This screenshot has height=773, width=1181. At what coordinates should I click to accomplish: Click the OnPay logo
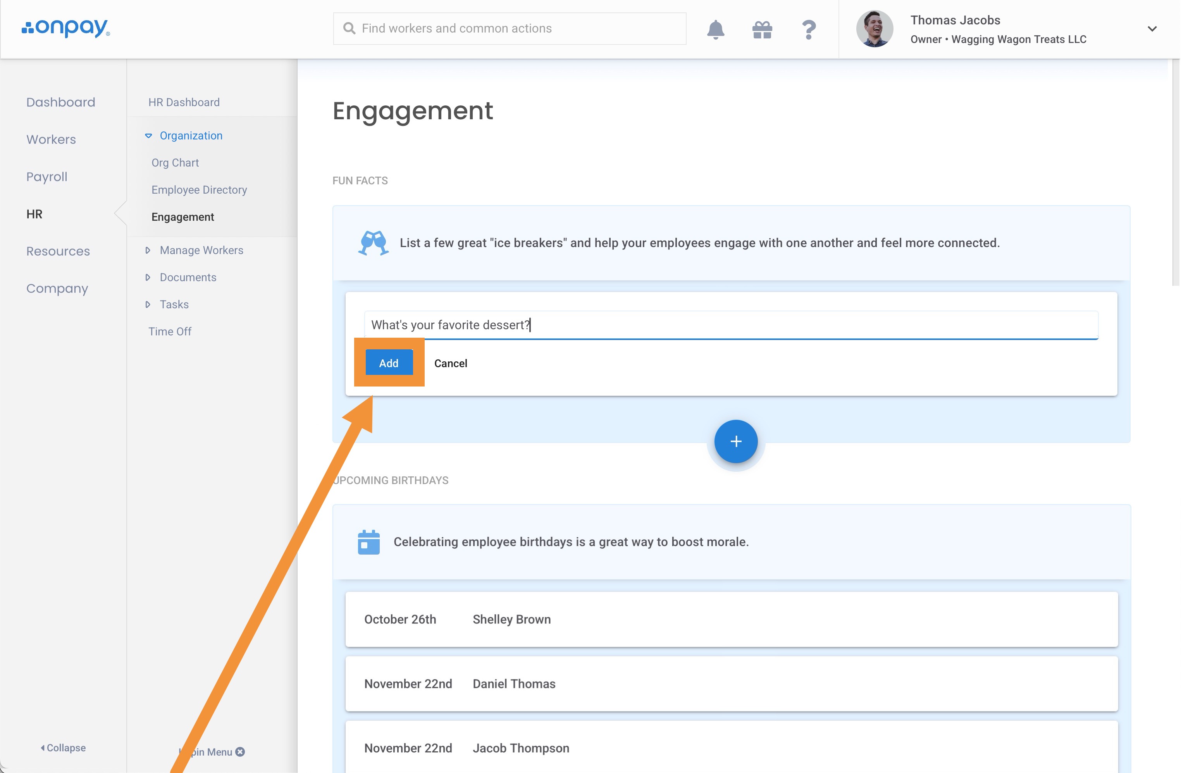tap(65, 28)
